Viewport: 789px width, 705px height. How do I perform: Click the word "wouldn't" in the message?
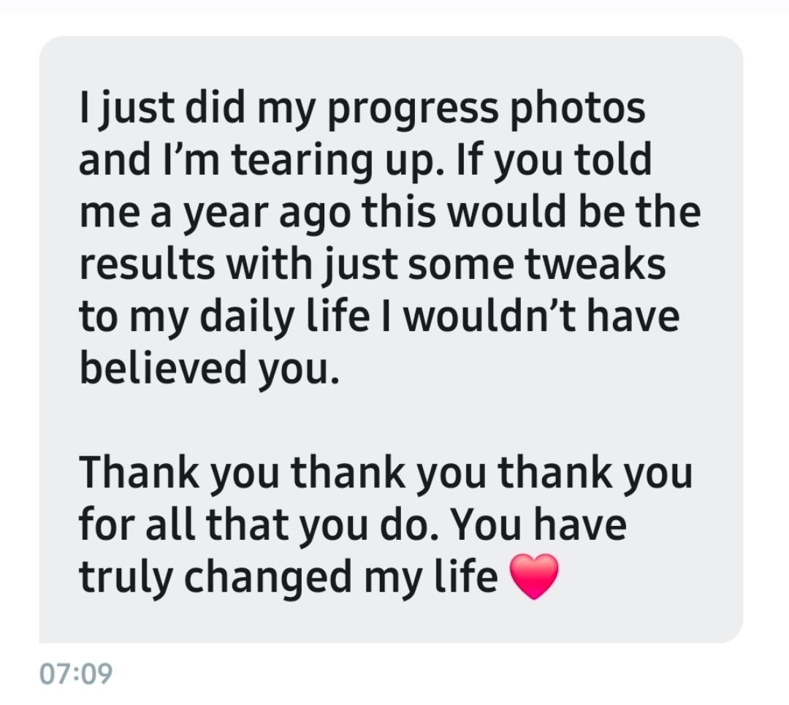point(489,316)
